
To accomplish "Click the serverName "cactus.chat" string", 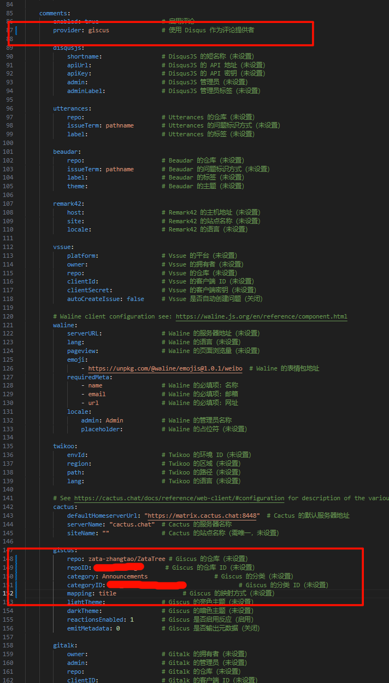I will click(x=132, y=524).
